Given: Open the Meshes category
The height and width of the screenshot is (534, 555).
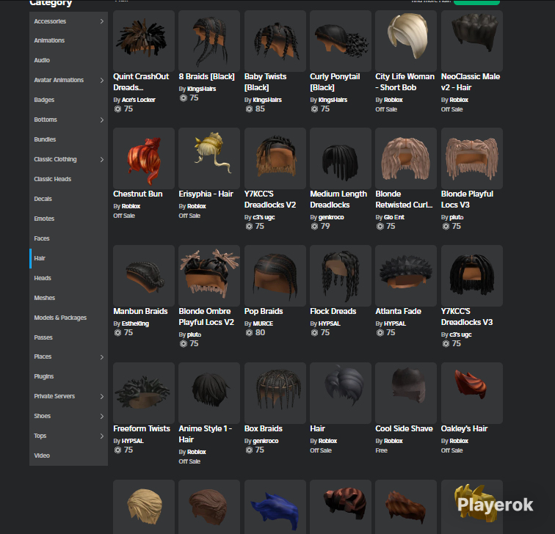Looking at the screenshot, I should 45,298.
